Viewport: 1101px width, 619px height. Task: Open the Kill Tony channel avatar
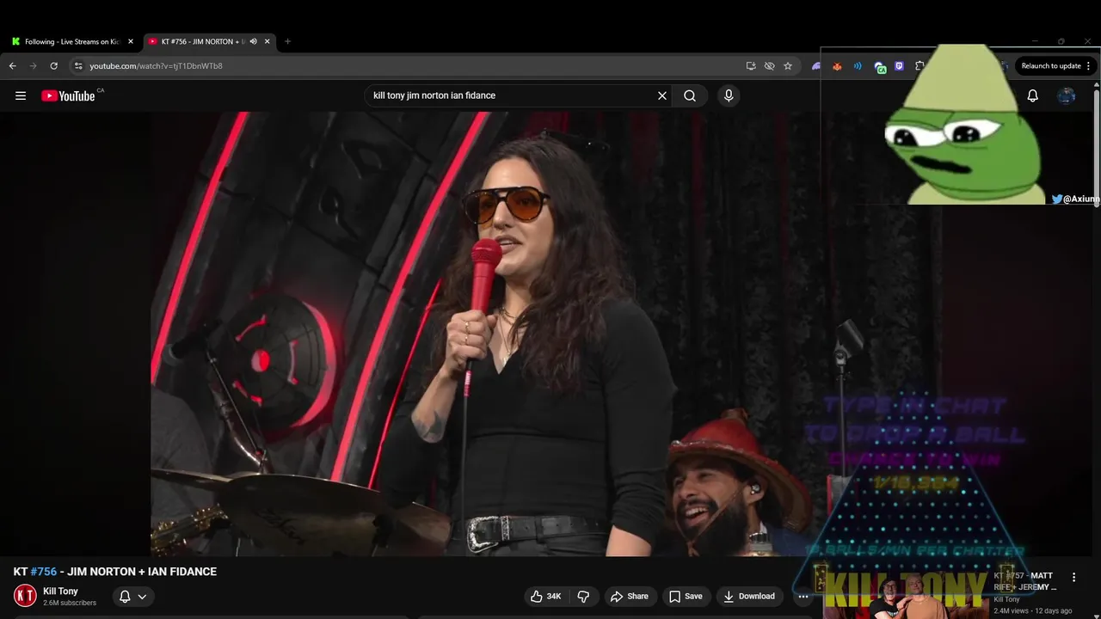click(x=25, y=595)
